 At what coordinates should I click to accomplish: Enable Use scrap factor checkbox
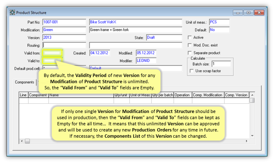(192, 71)
